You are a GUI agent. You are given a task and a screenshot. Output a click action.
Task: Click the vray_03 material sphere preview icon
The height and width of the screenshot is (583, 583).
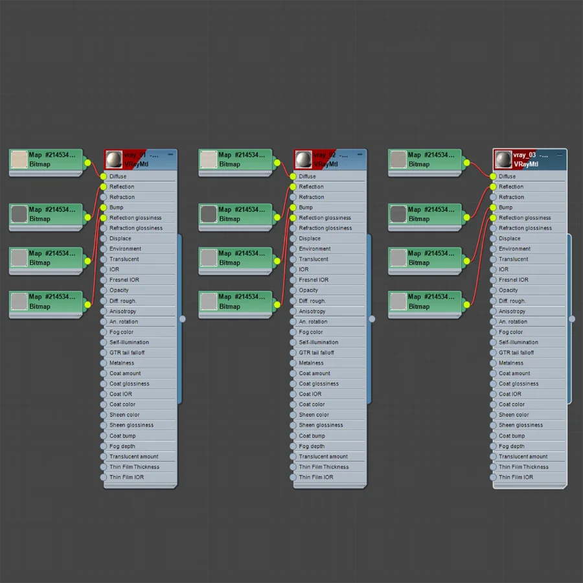(x=503, y=159)
